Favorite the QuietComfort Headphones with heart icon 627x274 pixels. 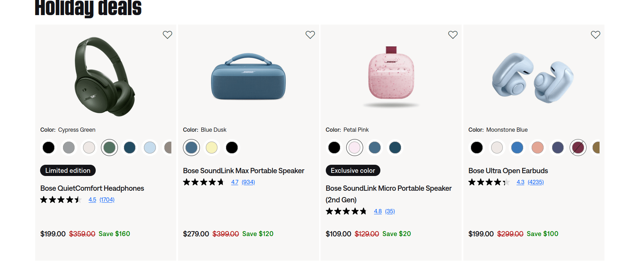[167, 35]
